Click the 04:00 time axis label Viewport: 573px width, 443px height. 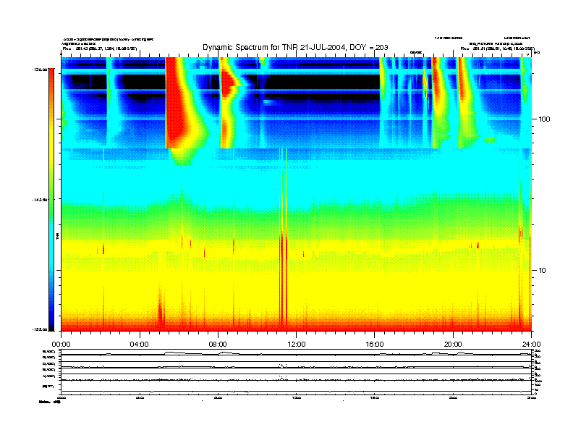point(140,345)
